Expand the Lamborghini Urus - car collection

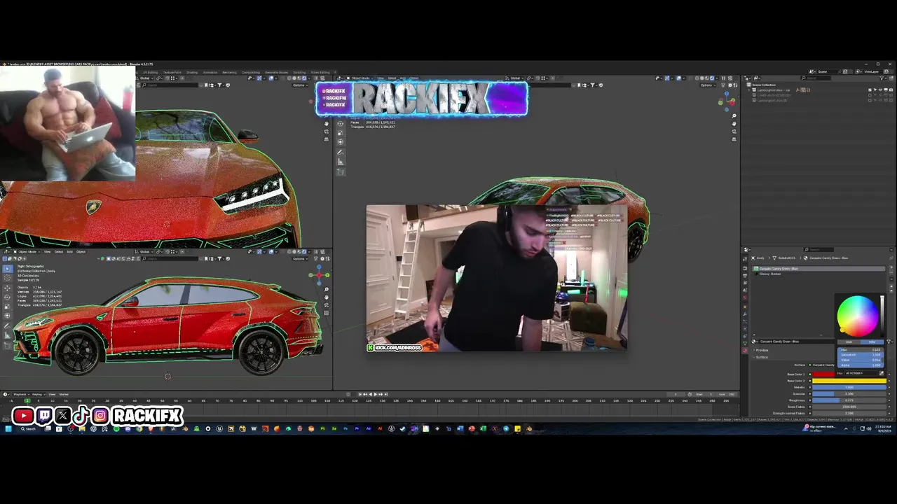pos(748,90)
